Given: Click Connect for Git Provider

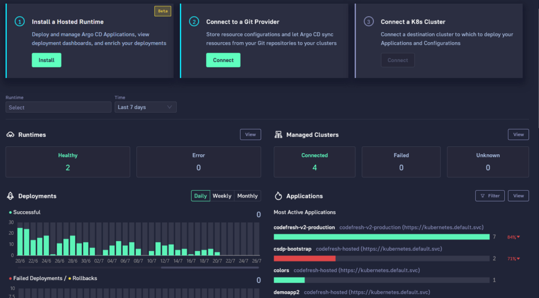Looking at the screenshot, I should (x=223, y=60).
